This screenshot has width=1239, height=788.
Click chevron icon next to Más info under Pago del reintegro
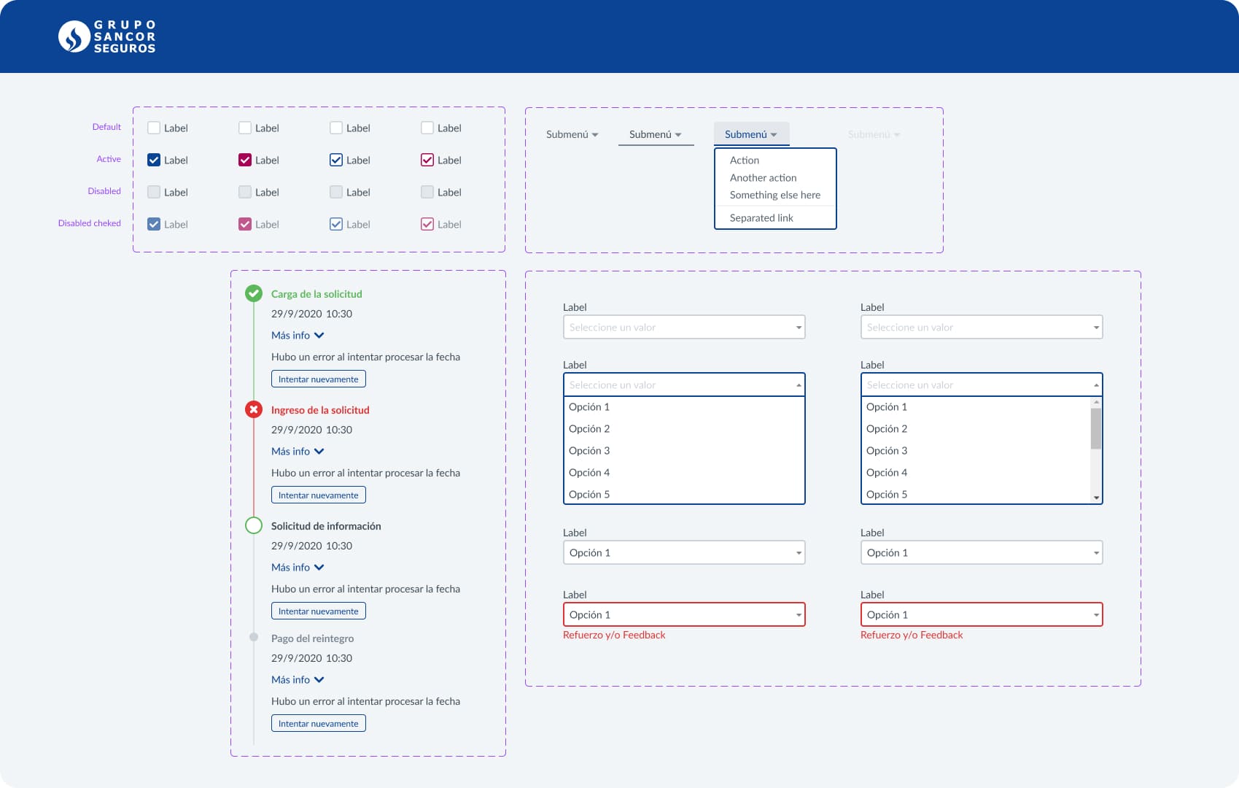319,680
